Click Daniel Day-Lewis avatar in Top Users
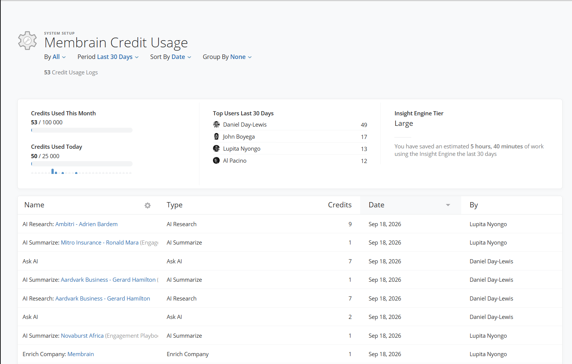The width and height of the screenshot is (572, 364). pos(216,124)
